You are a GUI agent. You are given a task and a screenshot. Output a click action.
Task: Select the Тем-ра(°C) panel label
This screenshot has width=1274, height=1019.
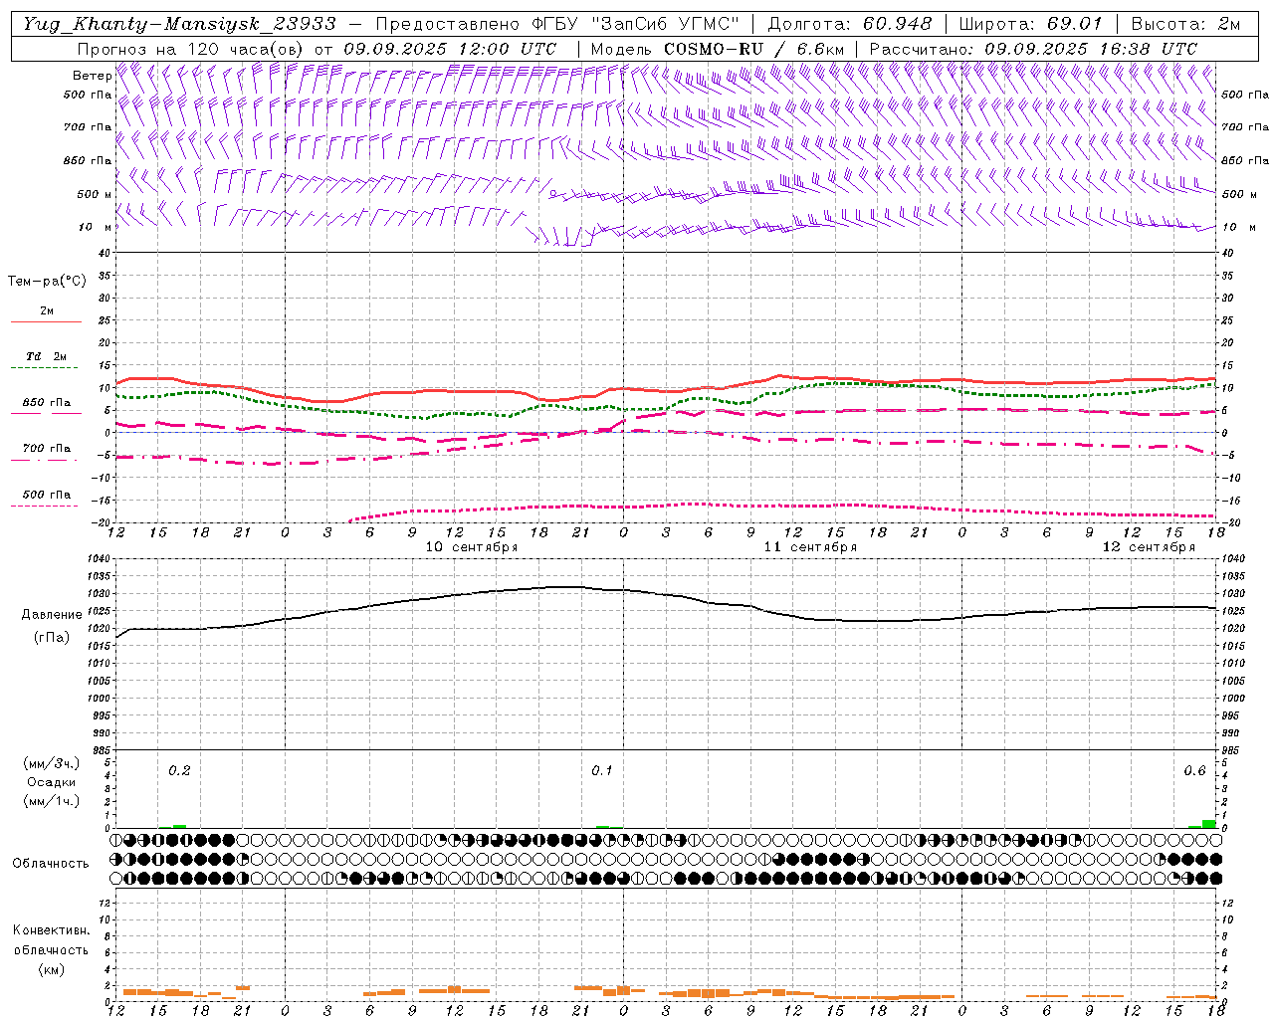(47, 282)
